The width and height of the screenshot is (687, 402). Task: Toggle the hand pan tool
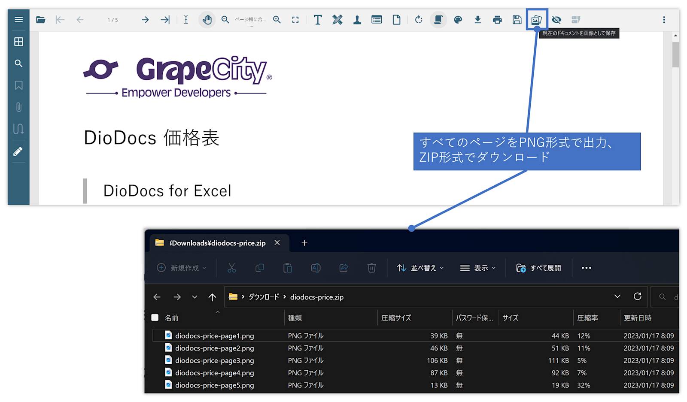(207, 20)
